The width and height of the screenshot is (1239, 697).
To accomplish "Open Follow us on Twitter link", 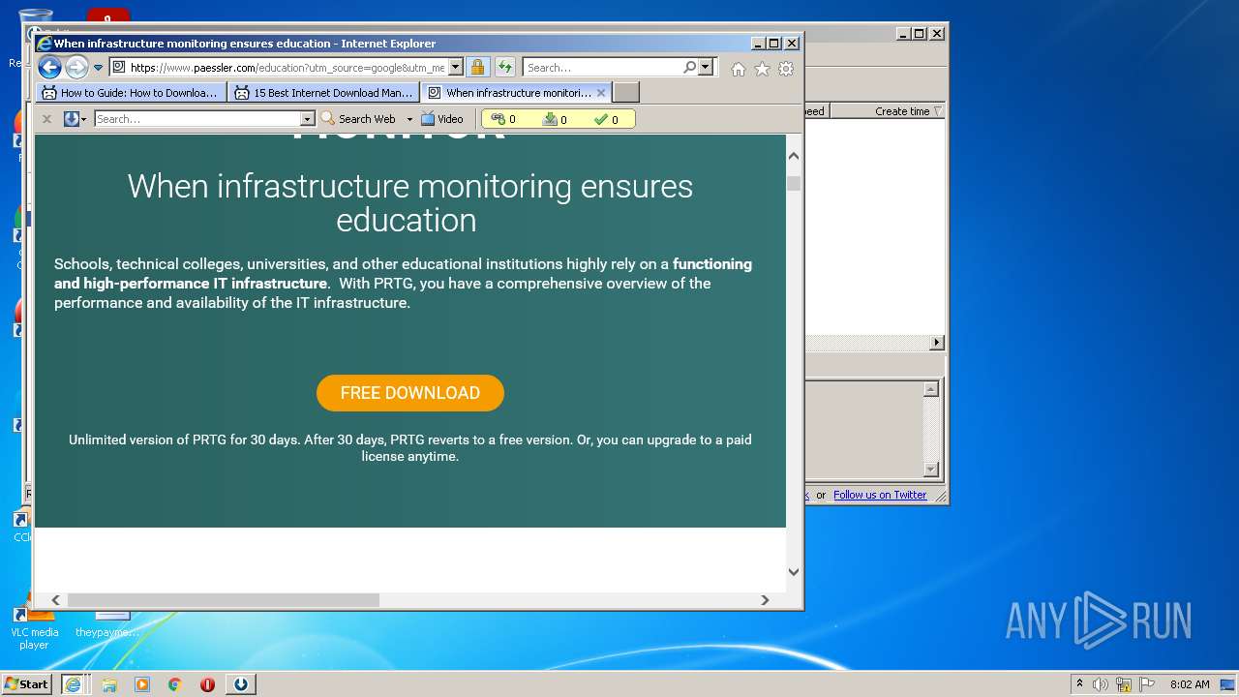I will pyautogui.click(x=880, y=495).
